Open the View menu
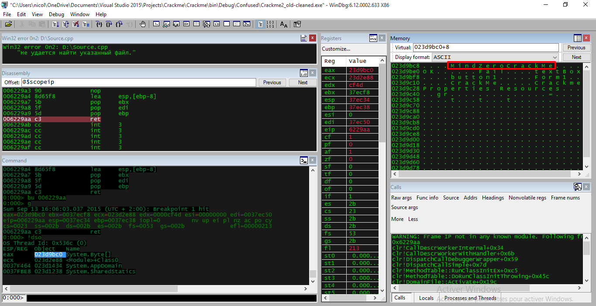Screen dimensions: 596x306 click(38, 14)
